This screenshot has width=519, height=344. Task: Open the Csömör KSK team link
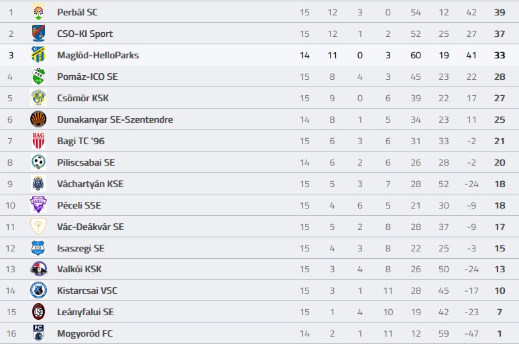[82, 98]
